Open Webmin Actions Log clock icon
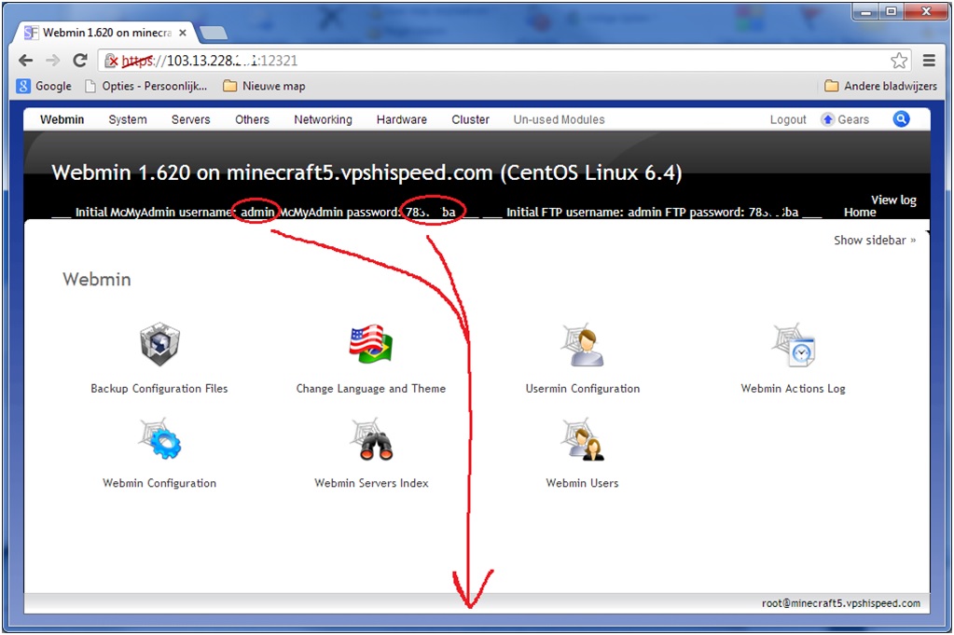Viewport: 954px width, 635px height. coord(794,344)
